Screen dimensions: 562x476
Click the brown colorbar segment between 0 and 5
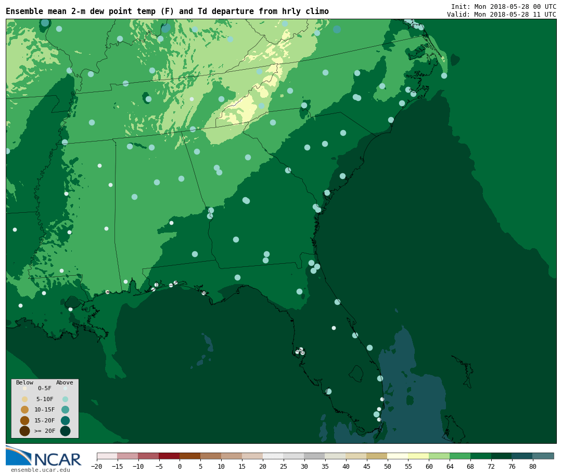click(x=190, y=456)
